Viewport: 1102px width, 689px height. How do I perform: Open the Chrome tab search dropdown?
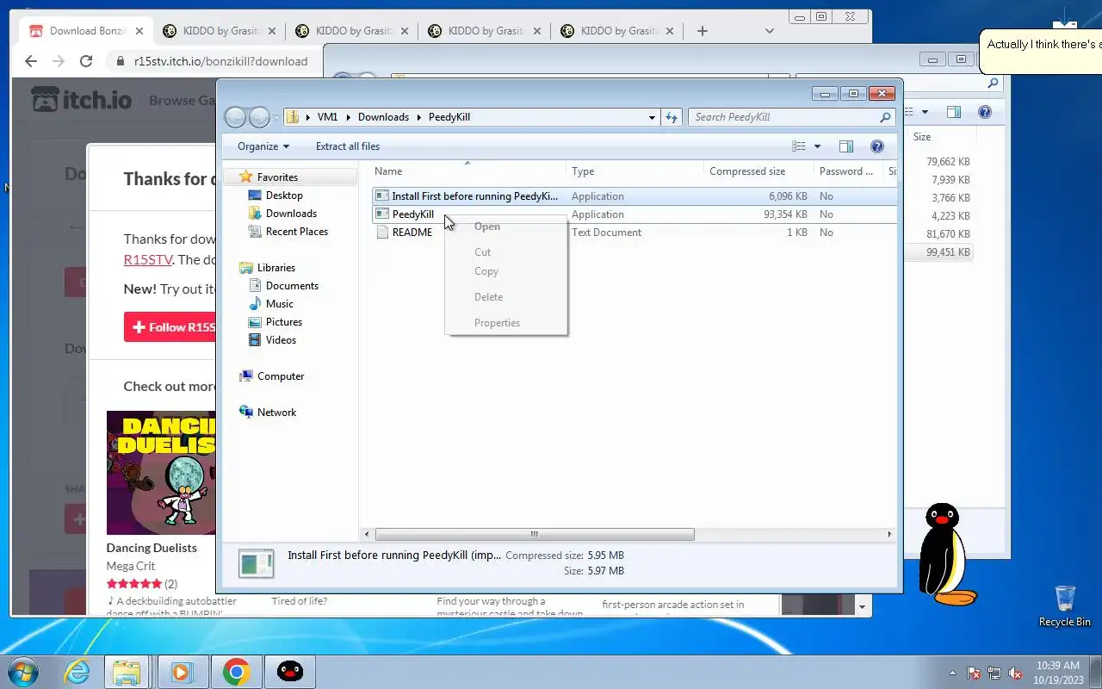(770, 31)
